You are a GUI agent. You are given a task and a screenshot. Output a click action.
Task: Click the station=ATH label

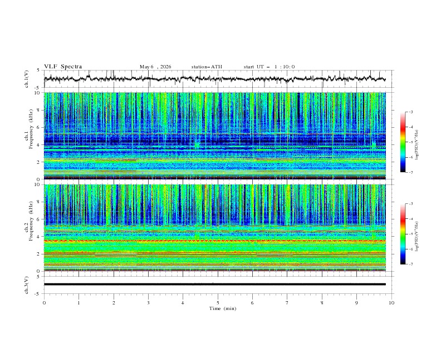[x=207, y=67]
